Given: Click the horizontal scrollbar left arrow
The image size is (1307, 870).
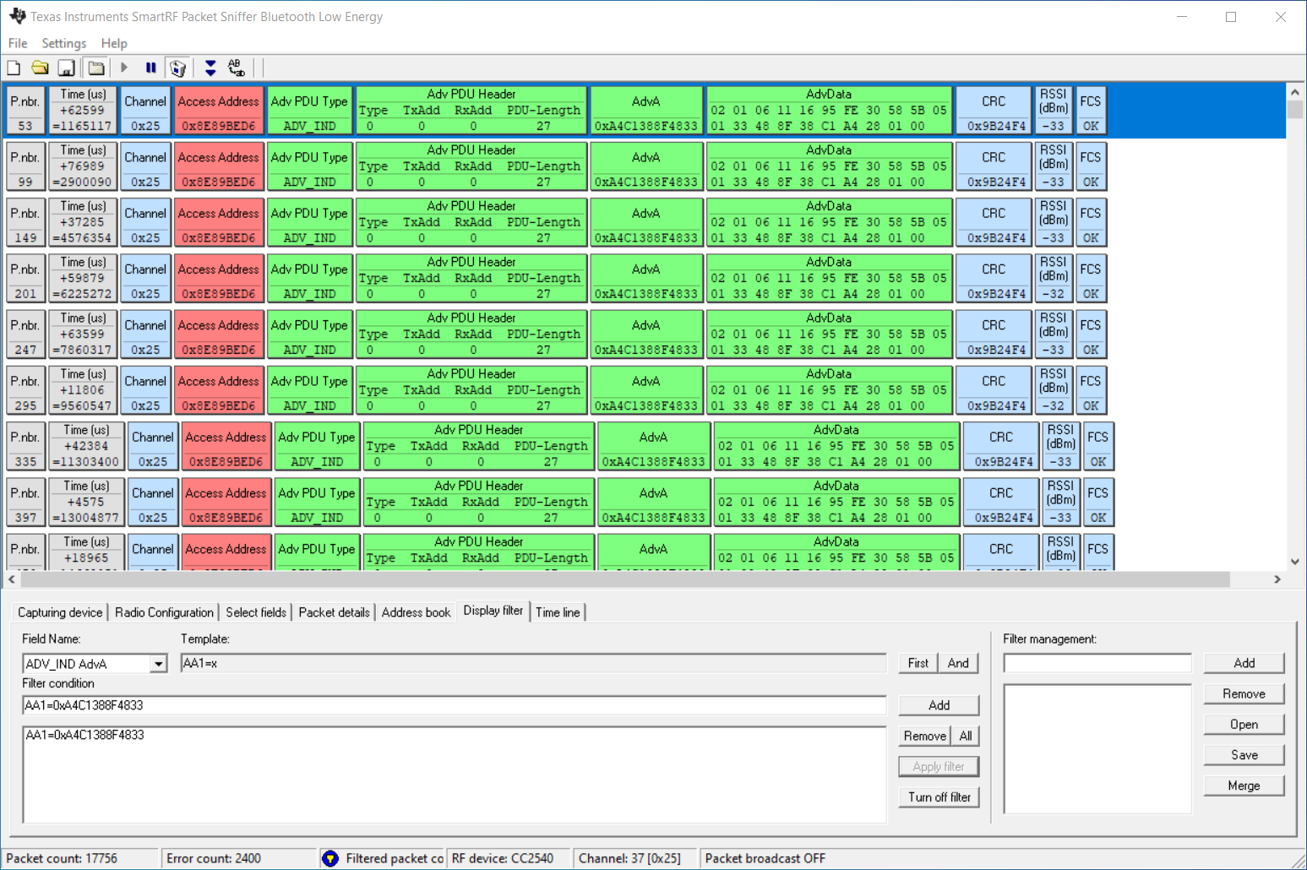Looking at the screenshot, I should click(11, 579).
